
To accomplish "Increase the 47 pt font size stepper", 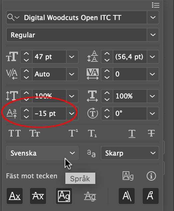I will click(x=26, y=54).
